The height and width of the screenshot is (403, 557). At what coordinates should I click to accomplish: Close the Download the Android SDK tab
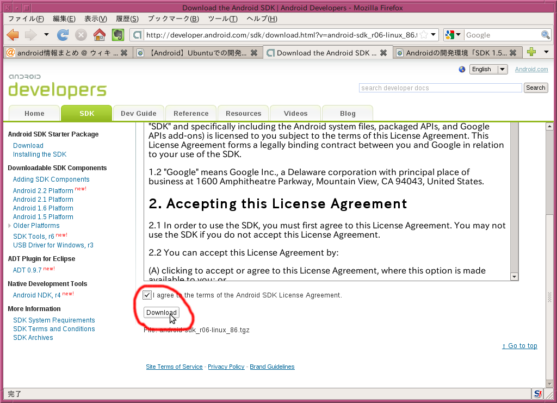(383, 53)
